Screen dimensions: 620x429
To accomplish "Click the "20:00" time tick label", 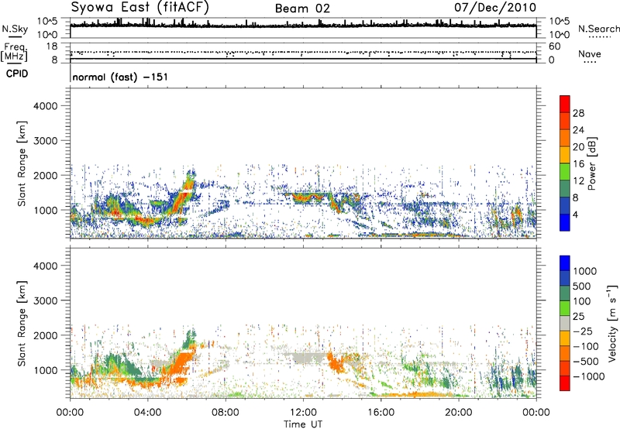I will pyautogui.click(x=458, y=413).
